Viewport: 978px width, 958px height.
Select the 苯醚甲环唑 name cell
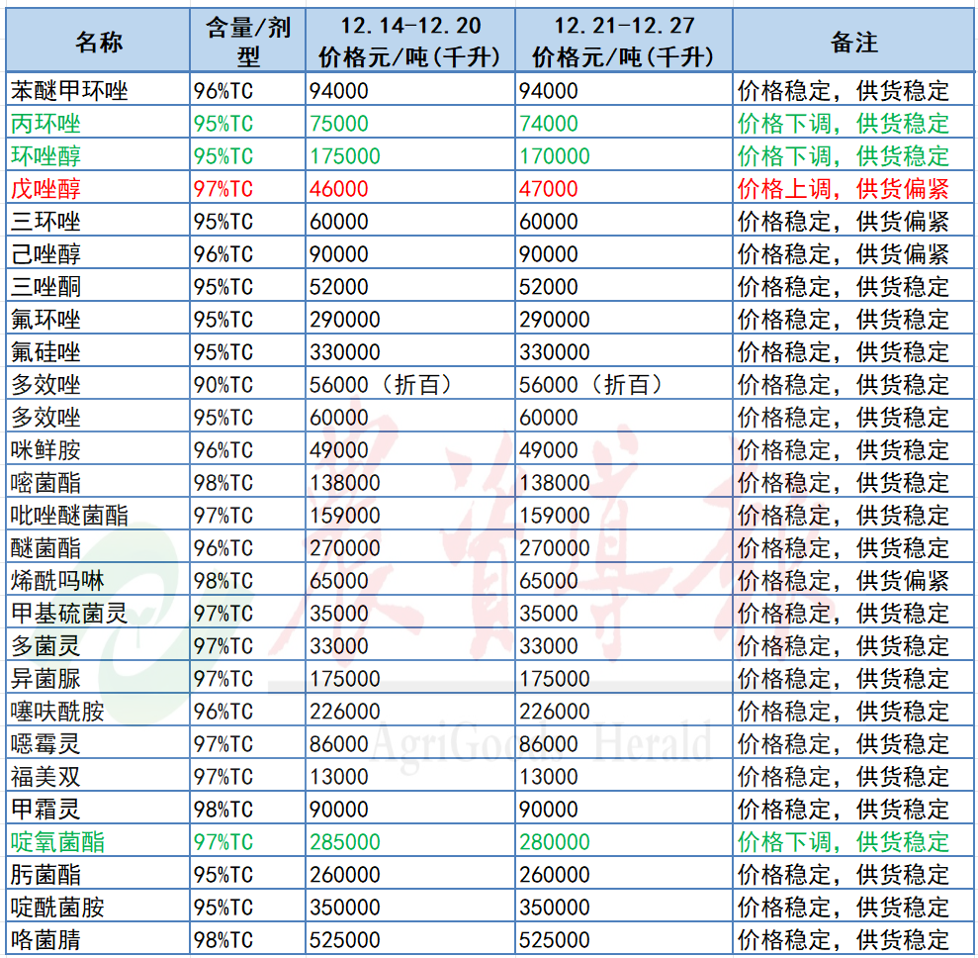(x=69, y=91)
